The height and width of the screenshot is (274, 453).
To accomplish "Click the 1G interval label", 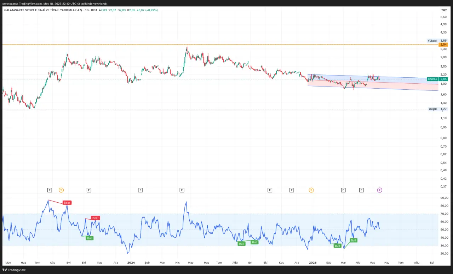I will tap(87, 10).
